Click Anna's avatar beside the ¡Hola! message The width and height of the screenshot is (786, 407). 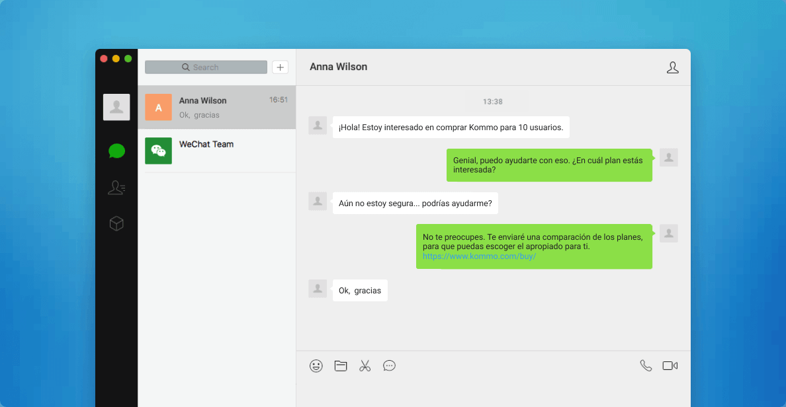[318, 126]
